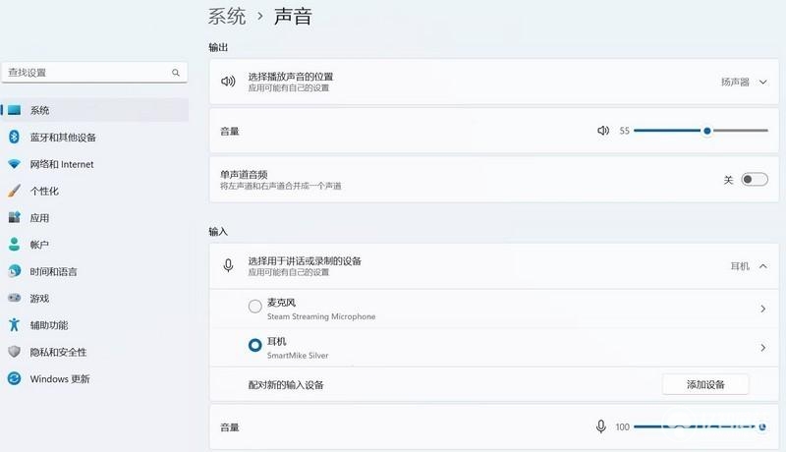
Task: Open properties chevron for 耳机 SmartMike Silver
Action: point(763,347)
